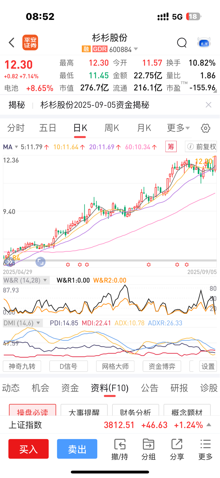Switch to the 研报 tab
The image size is (220, 478).
179,388
